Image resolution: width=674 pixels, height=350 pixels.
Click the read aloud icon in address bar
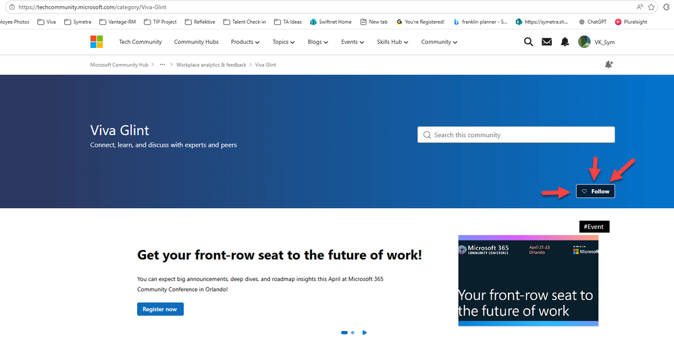pyautogui.click(x=640, y=7)
